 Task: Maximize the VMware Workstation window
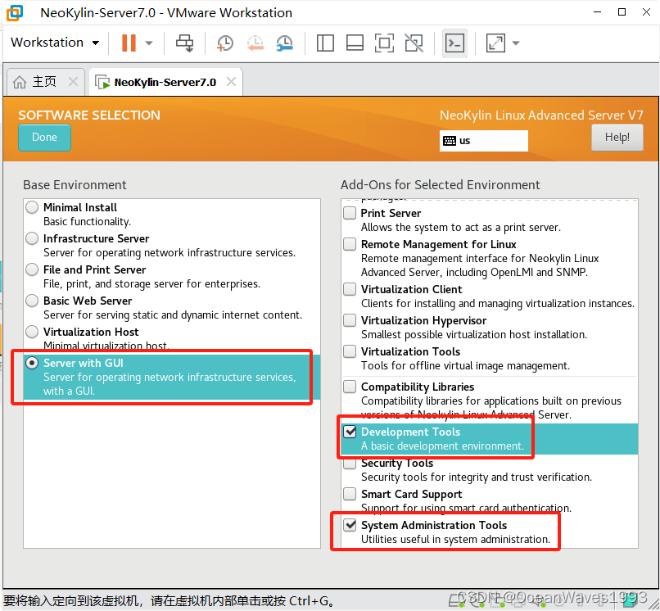click(x=622, y=12)
